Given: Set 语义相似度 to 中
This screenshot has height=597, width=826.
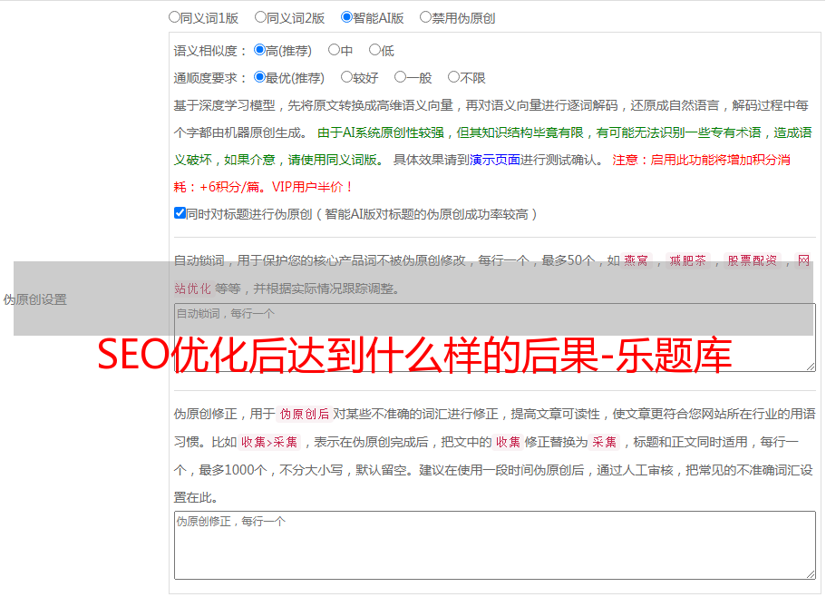Looking at the screenshot, I should [334, 50].
